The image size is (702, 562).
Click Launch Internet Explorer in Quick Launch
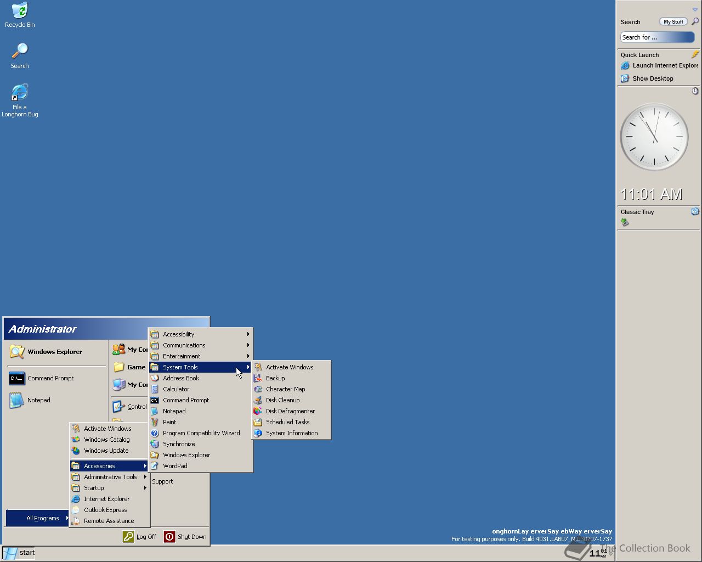click(x=659, y=65)
